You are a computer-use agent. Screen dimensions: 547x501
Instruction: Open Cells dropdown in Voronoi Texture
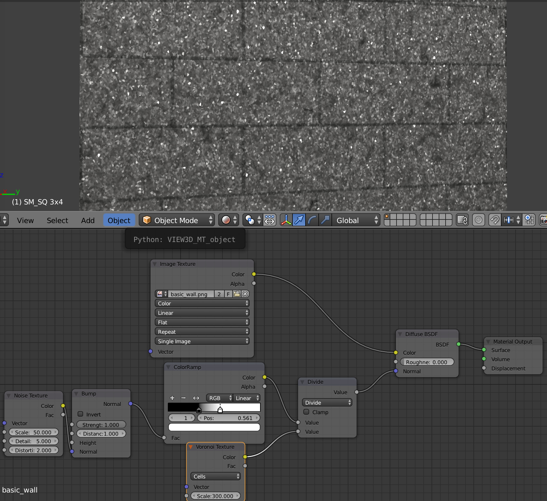pyautogui.click(x=216, y=477)
